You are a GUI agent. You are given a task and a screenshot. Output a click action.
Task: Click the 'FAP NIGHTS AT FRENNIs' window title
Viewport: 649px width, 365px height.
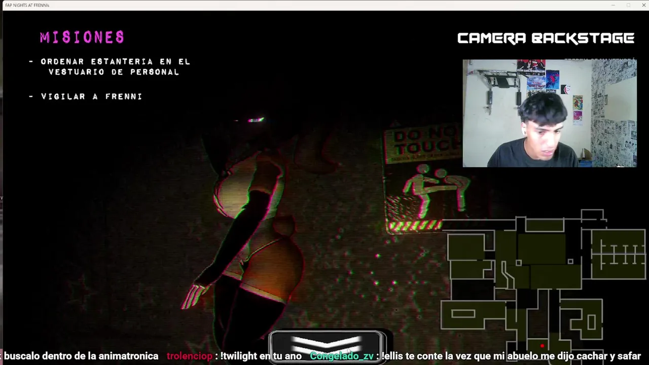coord(27,5)
